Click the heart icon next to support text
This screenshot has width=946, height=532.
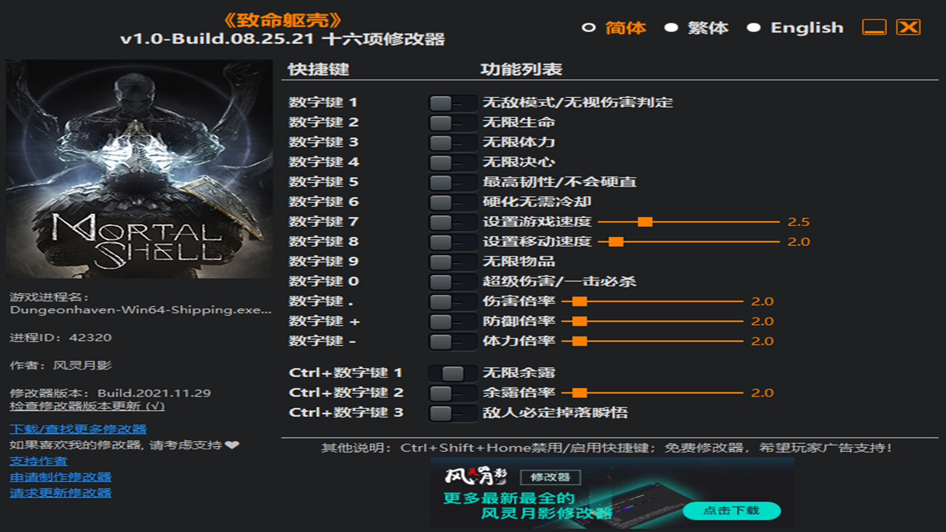[x=232, y=445]
